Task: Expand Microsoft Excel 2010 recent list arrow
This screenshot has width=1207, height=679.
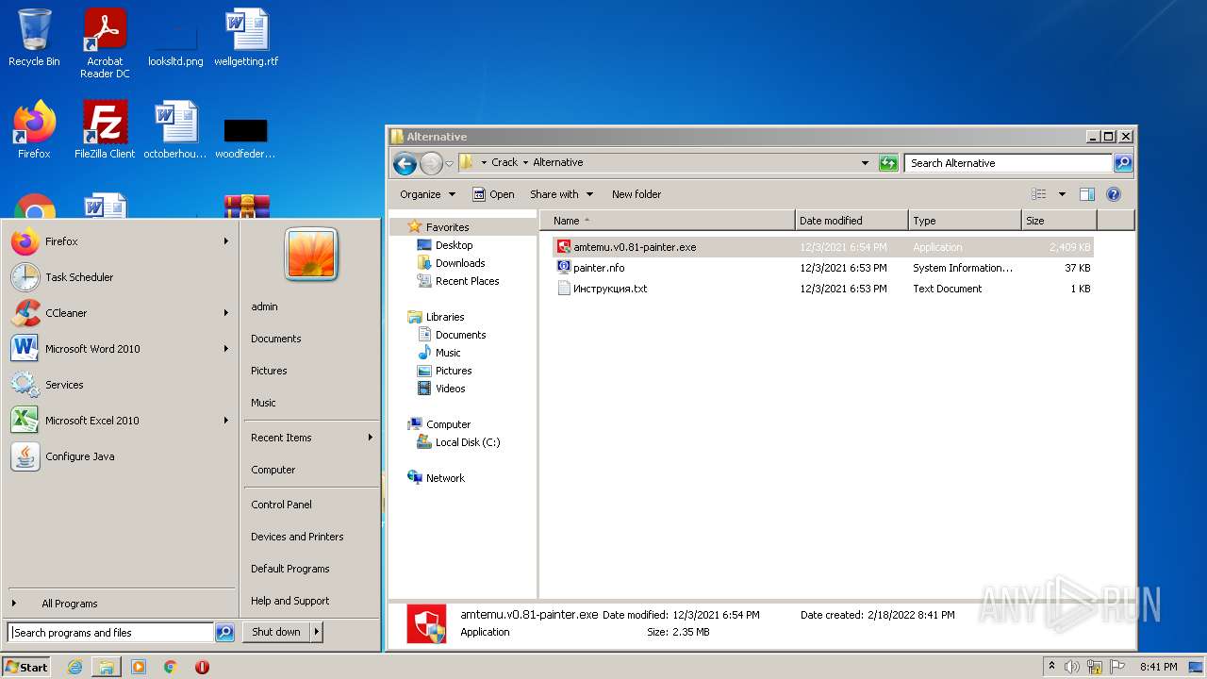Action: (x=226, y=421)
